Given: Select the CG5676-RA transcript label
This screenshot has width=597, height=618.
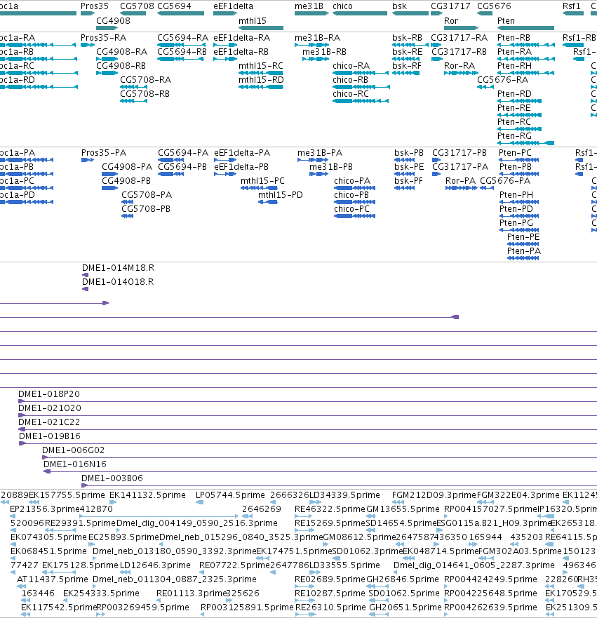Looking at the screenshot, I should pyautogui.click(x=503, y=80).
